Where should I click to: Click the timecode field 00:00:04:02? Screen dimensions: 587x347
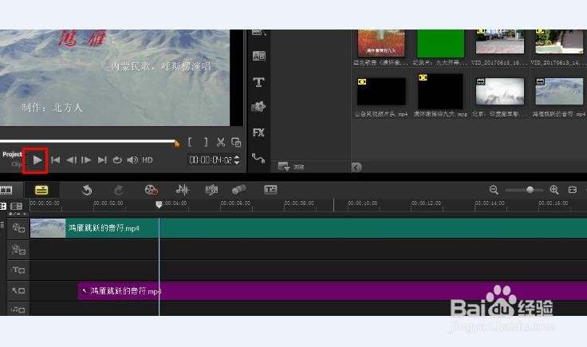[211, 160]
